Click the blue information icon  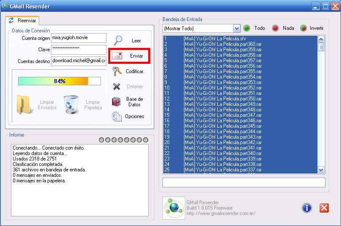[306, 208]
